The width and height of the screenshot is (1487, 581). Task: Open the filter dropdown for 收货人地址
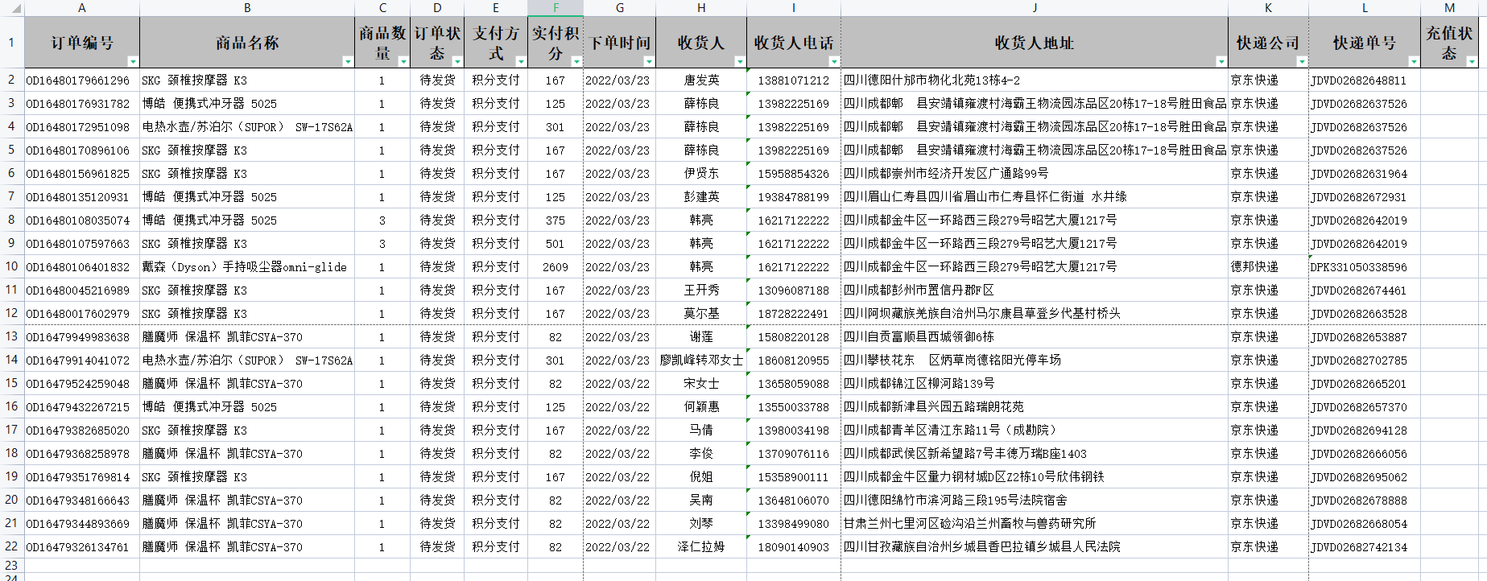pyautogui.click(x=1221, y=61)
